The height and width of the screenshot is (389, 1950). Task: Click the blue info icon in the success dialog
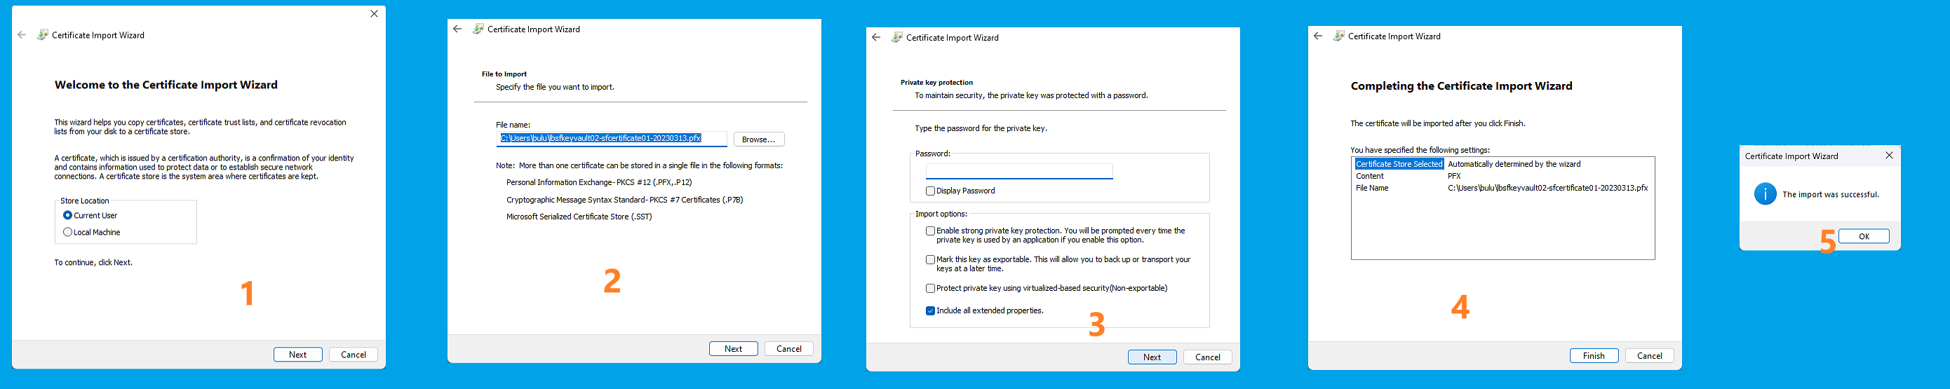1765,193
